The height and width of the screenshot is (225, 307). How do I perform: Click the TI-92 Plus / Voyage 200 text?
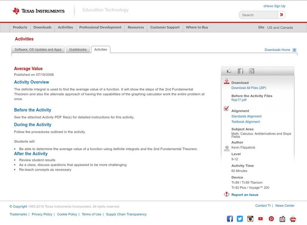pyautogui.click(x=250, y=188)
